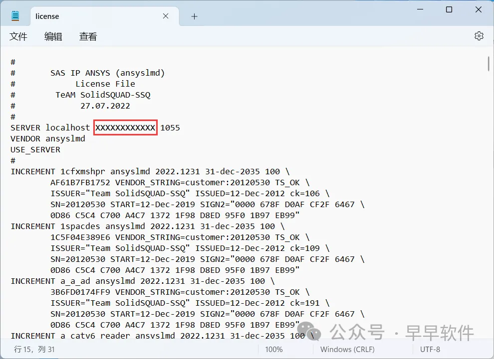The height and width of the screenshot is (359, 494).
Task: Click the UTF-8 encoding indicator
Action: coord(430,349)
